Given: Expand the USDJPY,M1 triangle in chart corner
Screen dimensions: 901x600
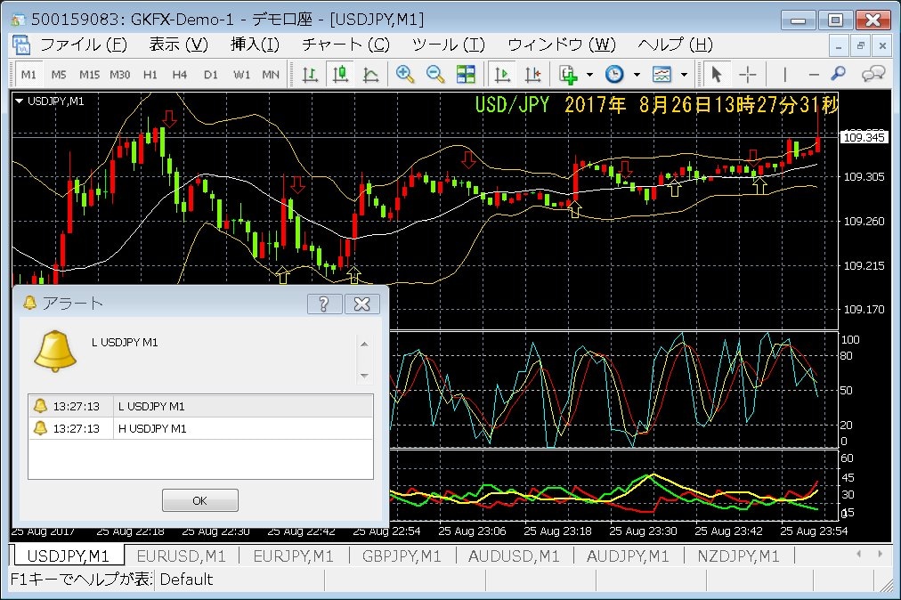Looking at the screenshot, I should [19, 101].
